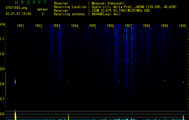The image size is (189, 120).
Task: Click the ICOM IC-575 receiver frequency text
Action: tap(120, 10)
